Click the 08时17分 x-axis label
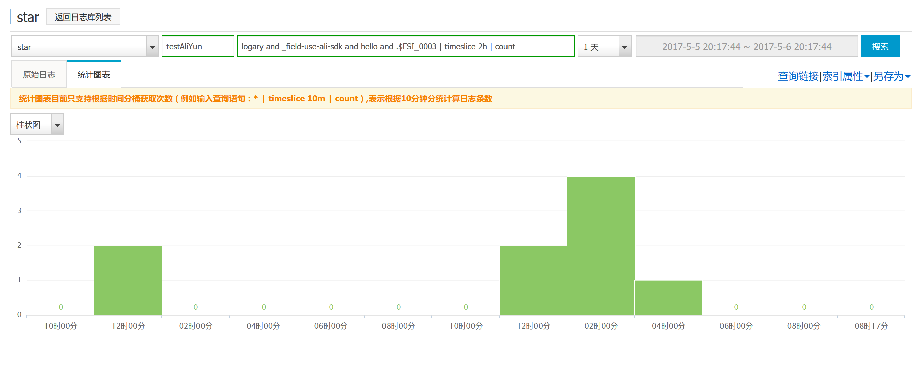 871,326
